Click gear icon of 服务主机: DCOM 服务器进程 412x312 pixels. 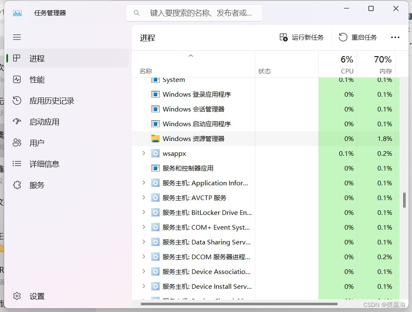155,257
